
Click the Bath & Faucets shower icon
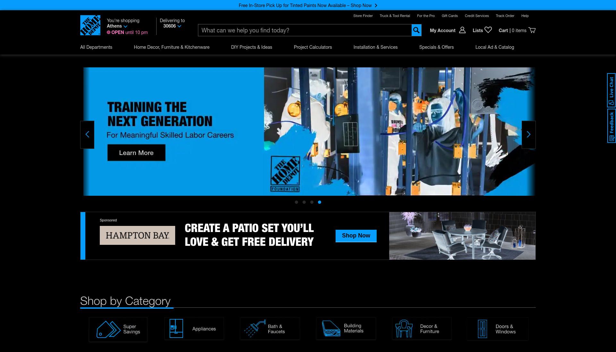[x=255, y=328]
